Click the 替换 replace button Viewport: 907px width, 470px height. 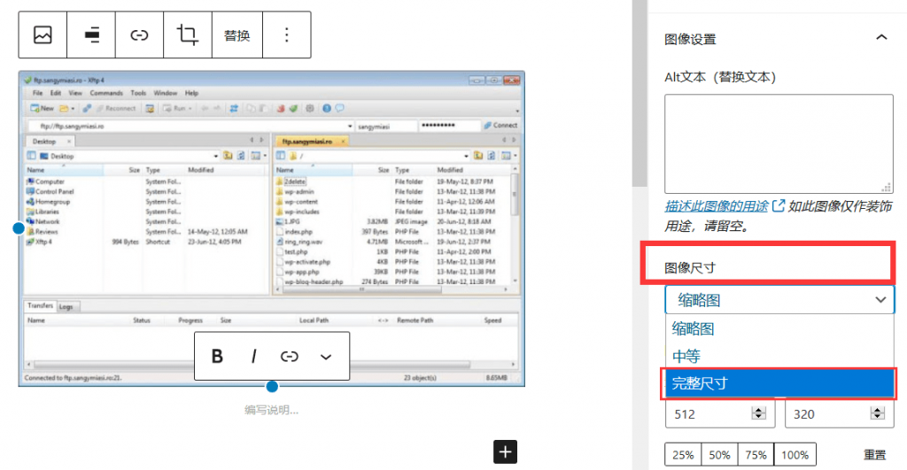pyautogui.click(x=236, y=35)
